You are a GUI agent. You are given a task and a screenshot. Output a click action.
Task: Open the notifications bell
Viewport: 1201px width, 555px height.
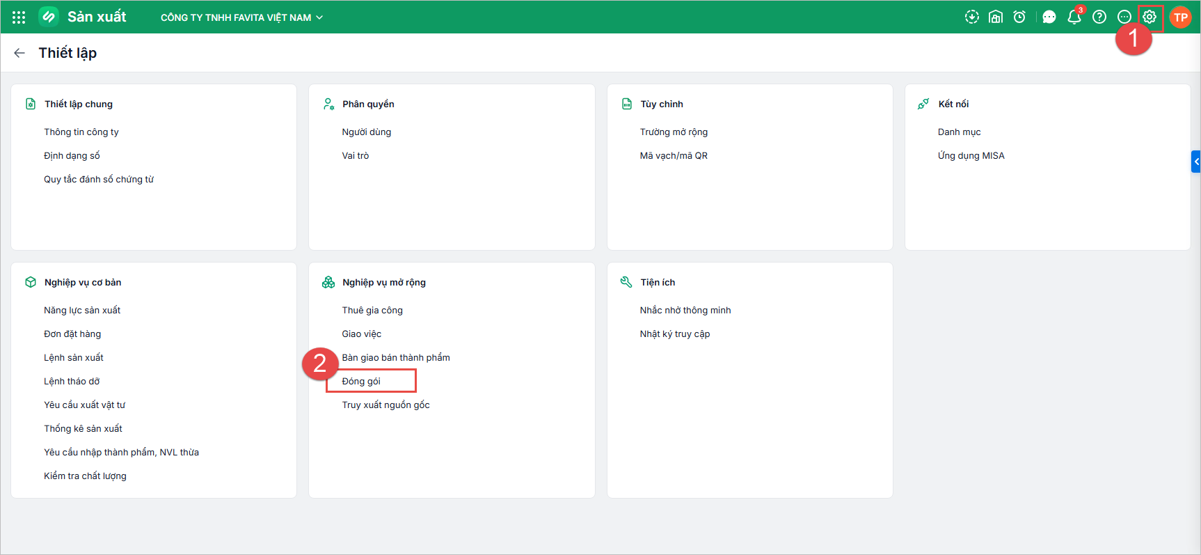pos(1074,17)
